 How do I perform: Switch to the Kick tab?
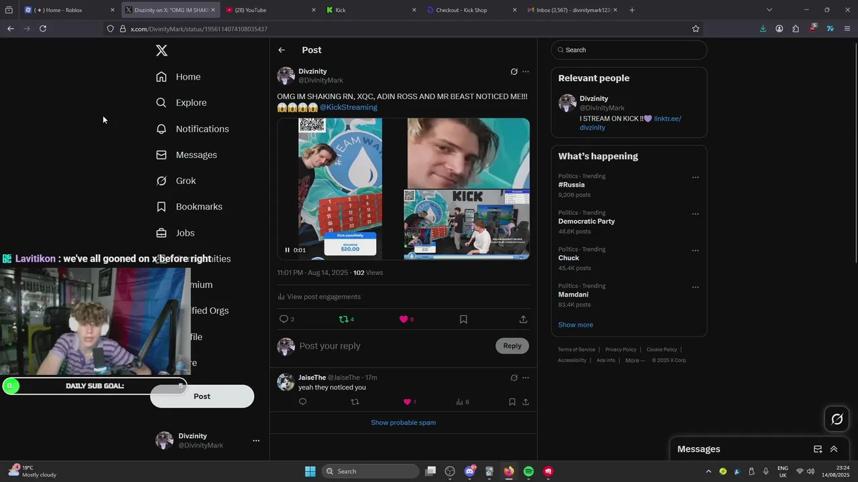[370, 10]
